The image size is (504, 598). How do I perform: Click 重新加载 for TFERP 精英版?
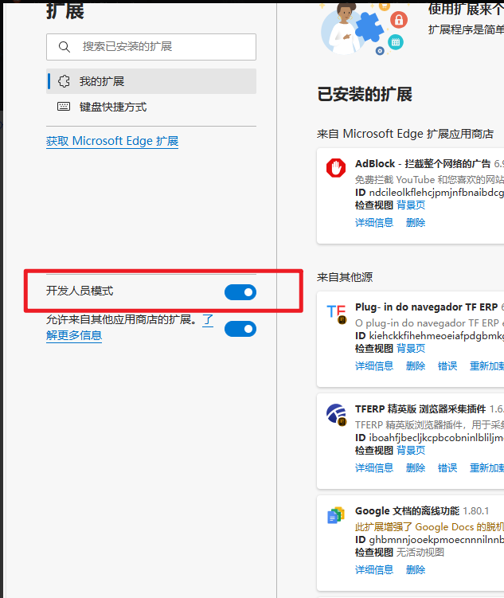point(486,468)
